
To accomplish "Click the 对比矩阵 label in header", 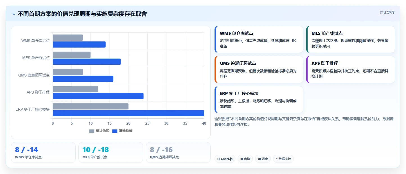I will coord(387,12).
